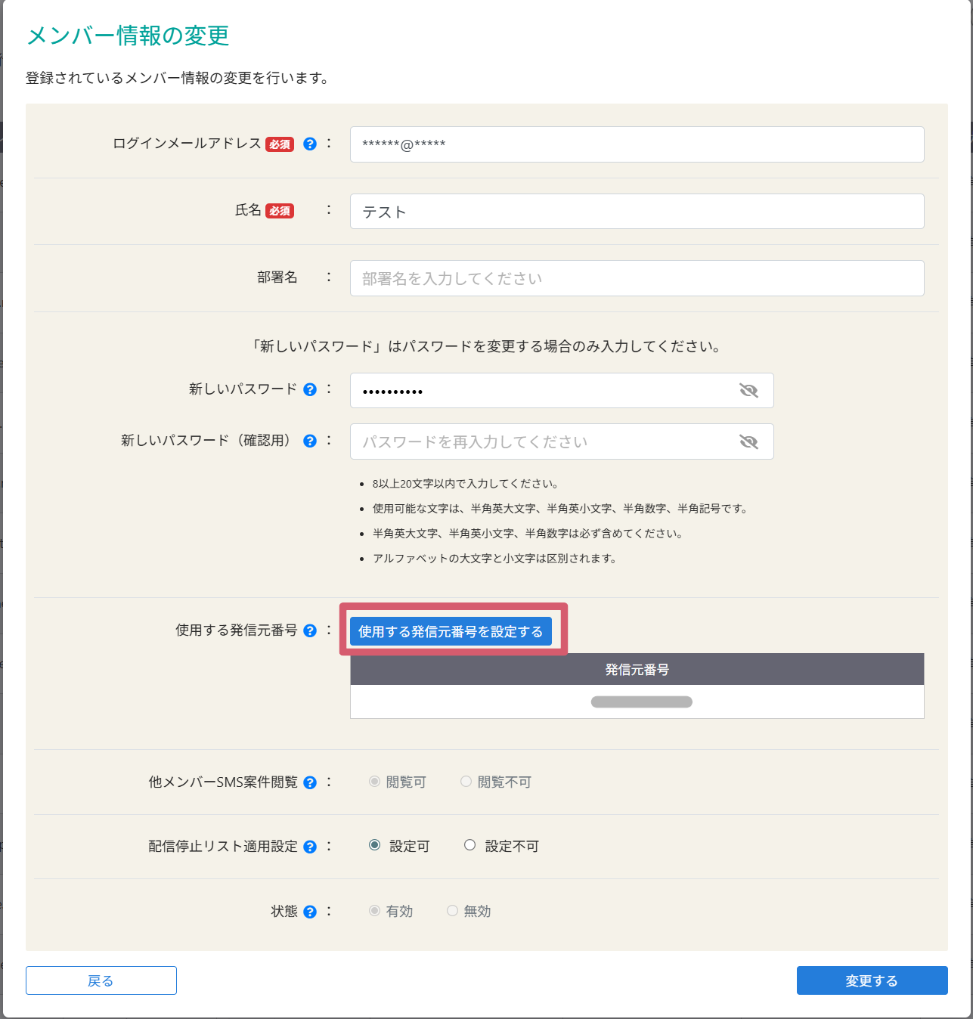Click the 氏名 input field
Screen dimensions: 973x1019
click(x=637, y=212)
